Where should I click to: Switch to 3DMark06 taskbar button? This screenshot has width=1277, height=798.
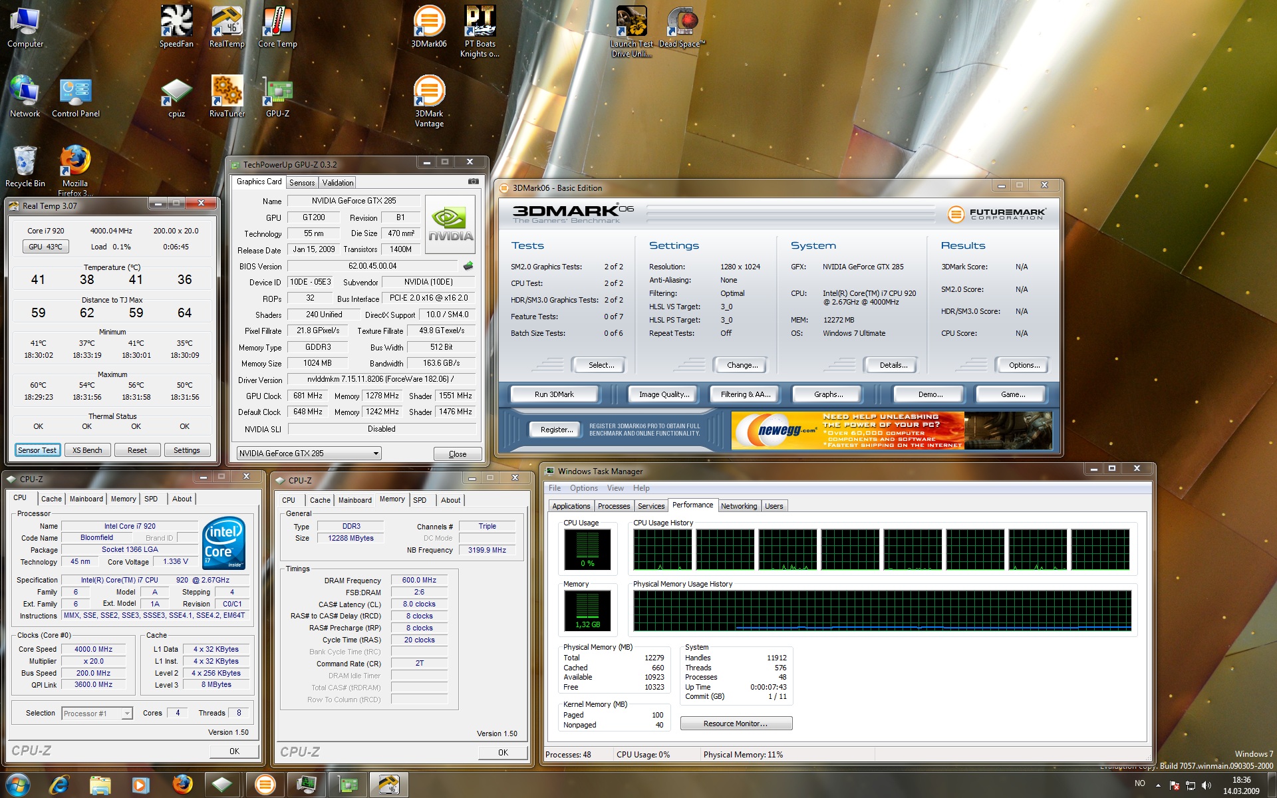(265, 785)
